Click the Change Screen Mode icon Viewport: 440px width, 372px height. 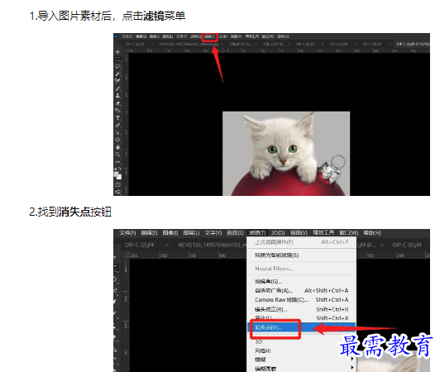[x=117, y=192]
